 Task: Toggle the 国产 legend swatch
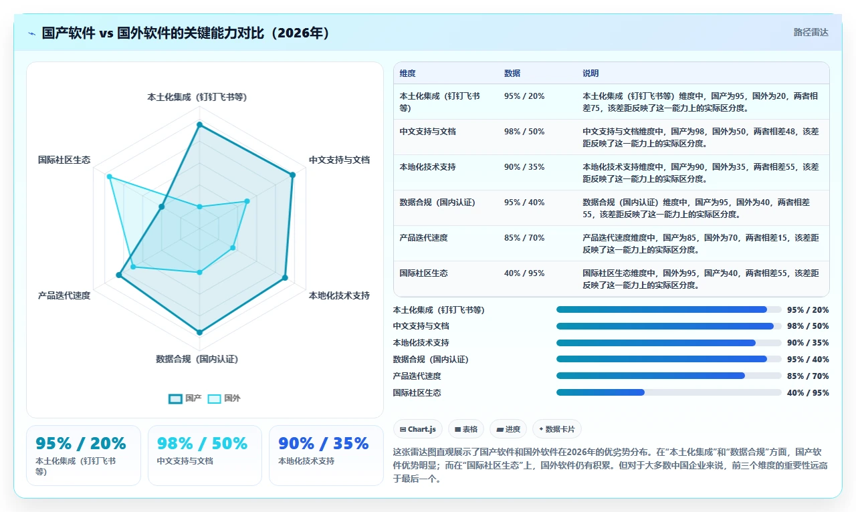coord(175,398)
